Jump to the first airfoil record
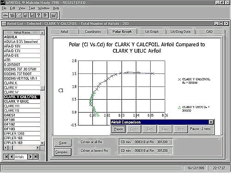This screenshot has height=173, width=231. [6, 157]
